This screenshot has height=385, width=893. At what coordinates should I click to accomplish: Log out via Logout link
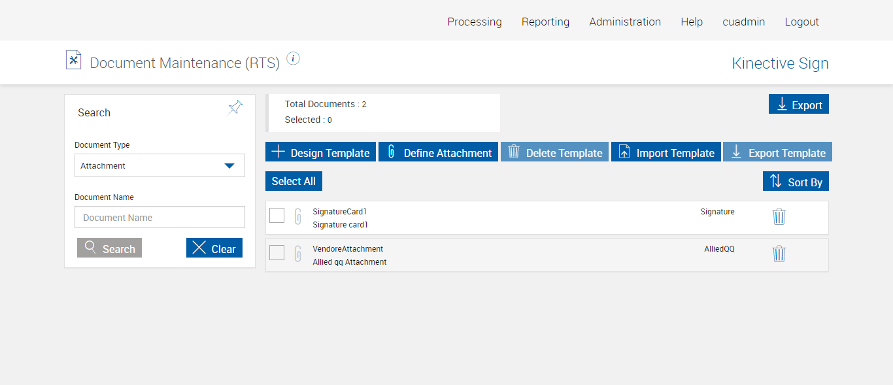click(801, 22)
